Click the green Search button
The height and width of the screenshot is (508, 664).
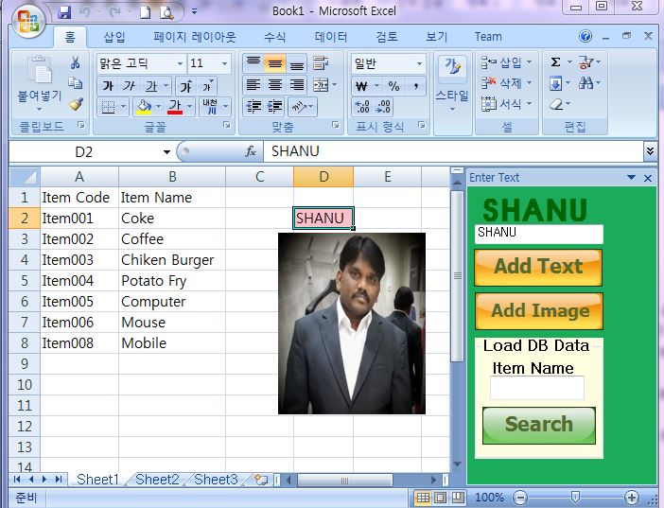538,425
